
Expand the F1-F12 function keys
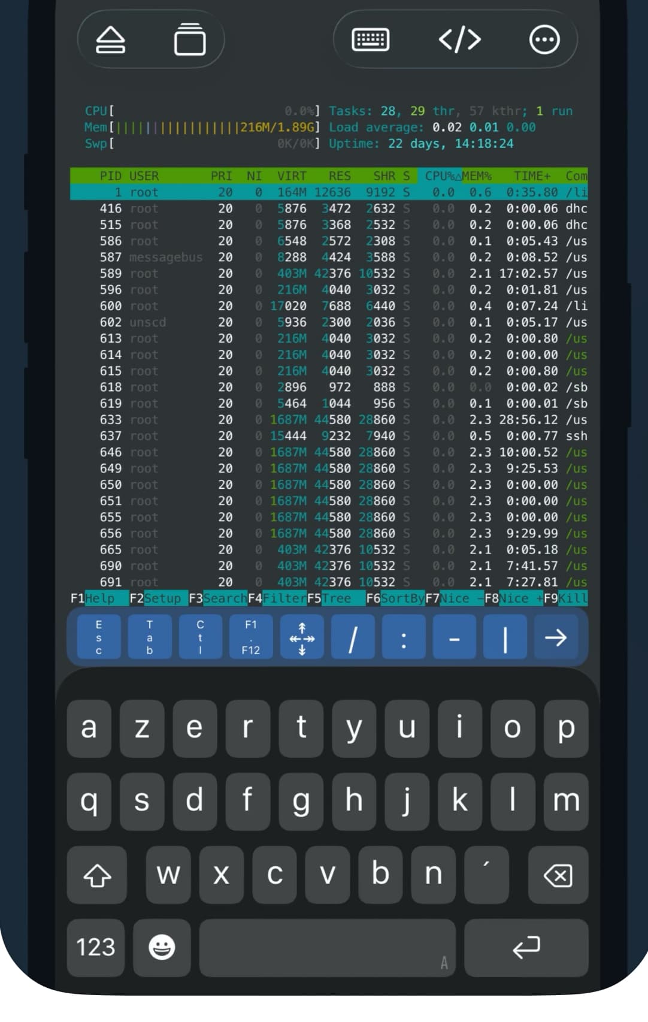[x=251, y=637]
